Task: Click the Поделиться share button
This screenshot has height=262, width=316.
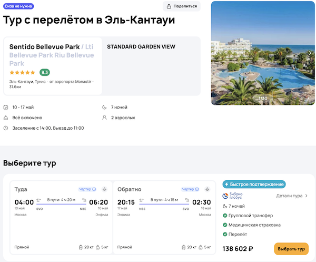Action: coord(182,6)
